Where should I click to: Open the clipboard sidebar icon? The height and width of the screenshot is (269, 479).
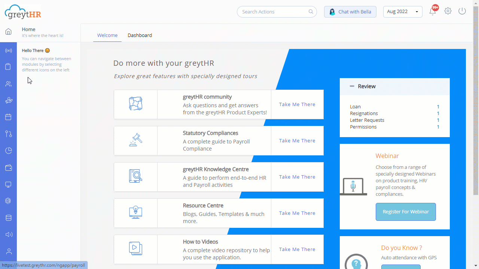8,67
